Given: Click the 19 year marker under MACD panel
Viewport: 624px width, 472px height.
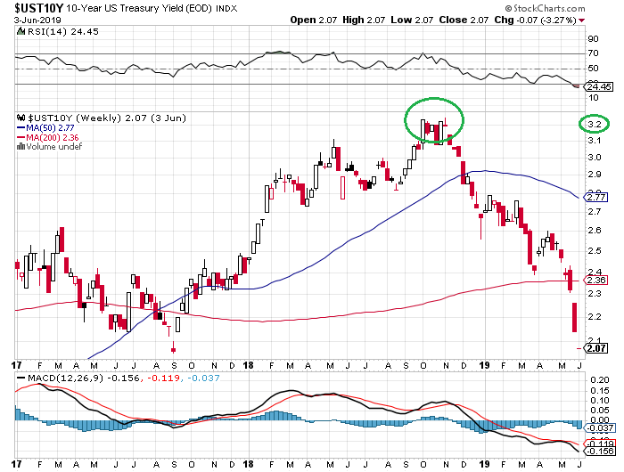Looking at the screenshot, I should tap(484, 465).
